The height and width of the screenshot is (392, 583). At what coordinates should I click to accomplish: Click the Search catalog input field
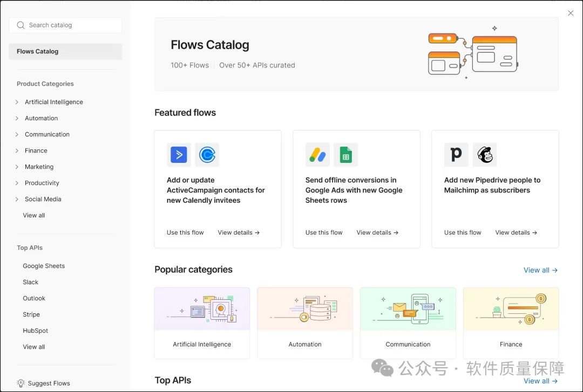coord(65,25)
